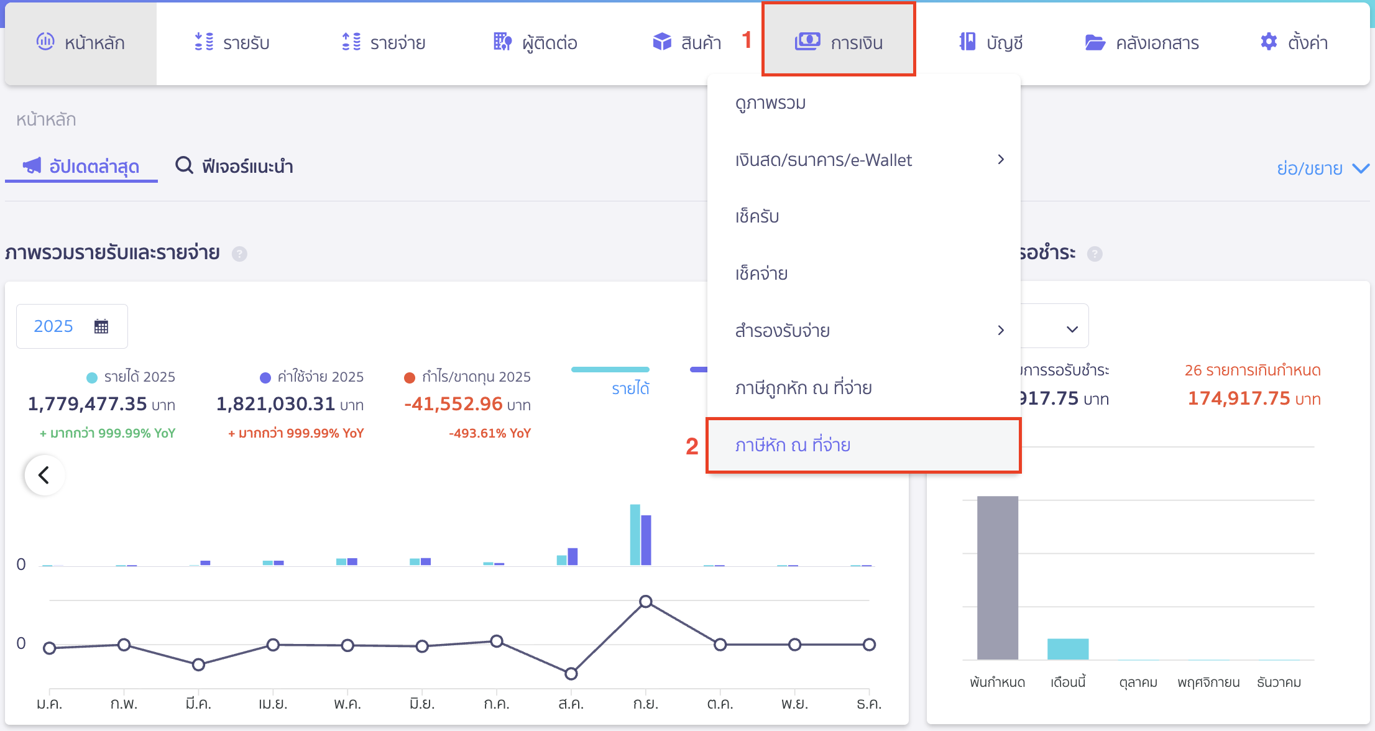Open the 2025 year picker field
The height and width of the screenshot is (731, 1375).
point(71,326)
